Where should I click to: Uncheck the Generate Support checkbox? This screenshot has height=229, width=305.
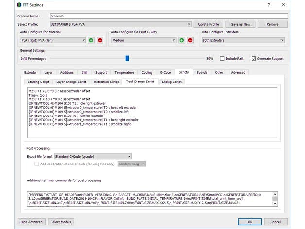(x=254, y=59)
